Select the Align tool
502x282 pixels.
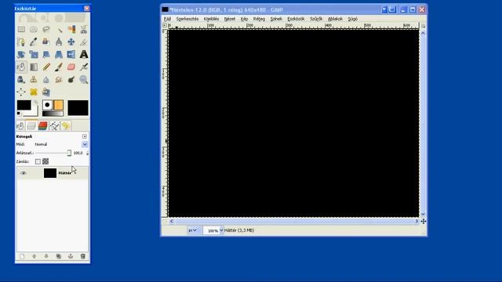tap(21, 92)
